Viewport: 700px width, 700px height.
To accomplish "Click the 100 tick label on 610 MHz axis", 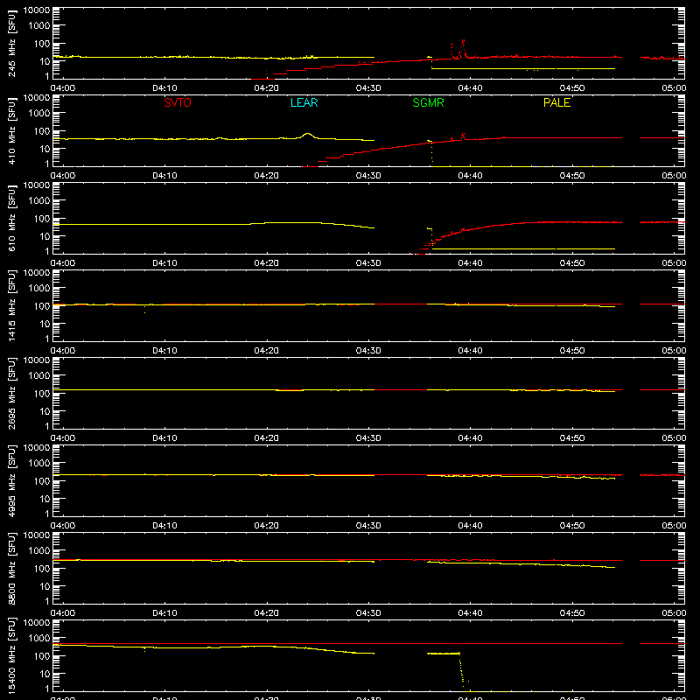I will click(42, 218).
